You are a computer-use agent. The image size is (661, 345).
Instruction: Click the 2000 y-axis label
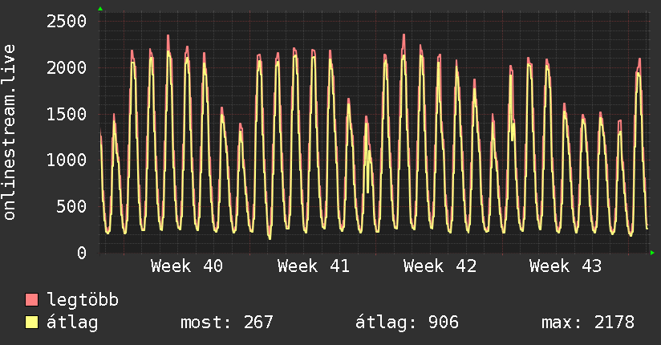(67, 67)
